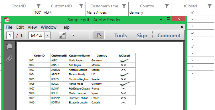
Task: Click Frédérique Citeaux in the PDF table
Action: (79, 89)
